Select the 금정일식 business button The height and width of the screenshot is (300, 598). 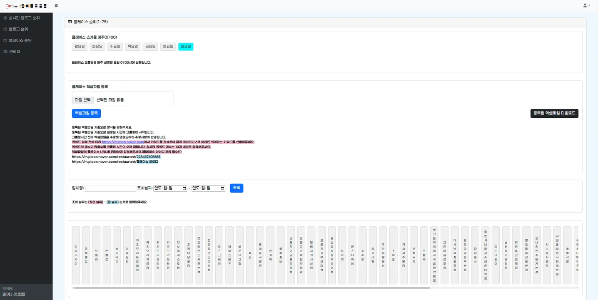click(x=475, y=255)
